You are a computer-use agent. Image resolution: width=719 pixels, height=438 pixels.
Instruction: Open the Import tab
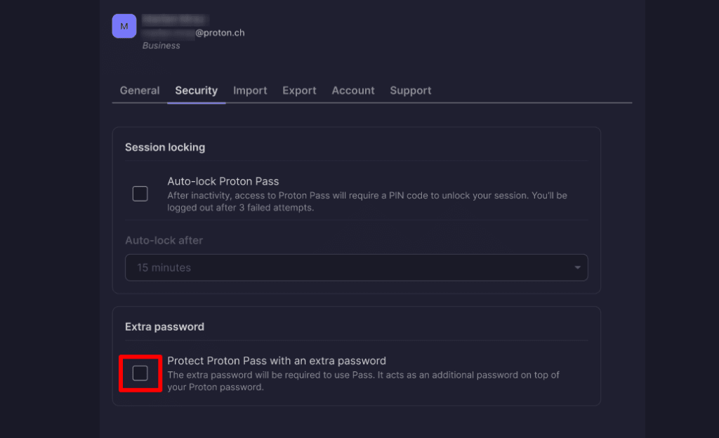pos(250,91)
